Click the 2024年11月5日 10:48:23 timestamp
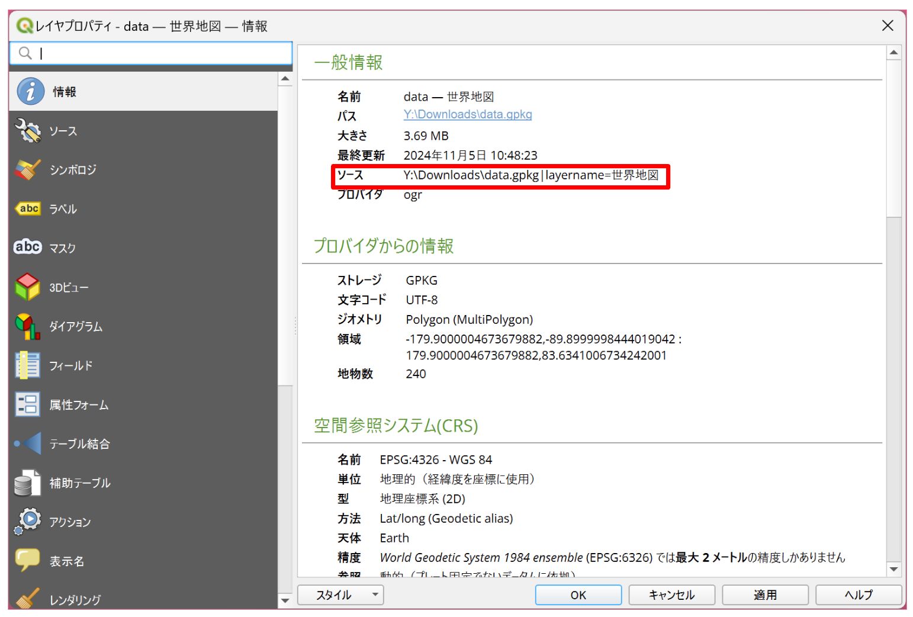Image resolution: width=913 pixels, height=617 pixels. (x=471, y=155)
